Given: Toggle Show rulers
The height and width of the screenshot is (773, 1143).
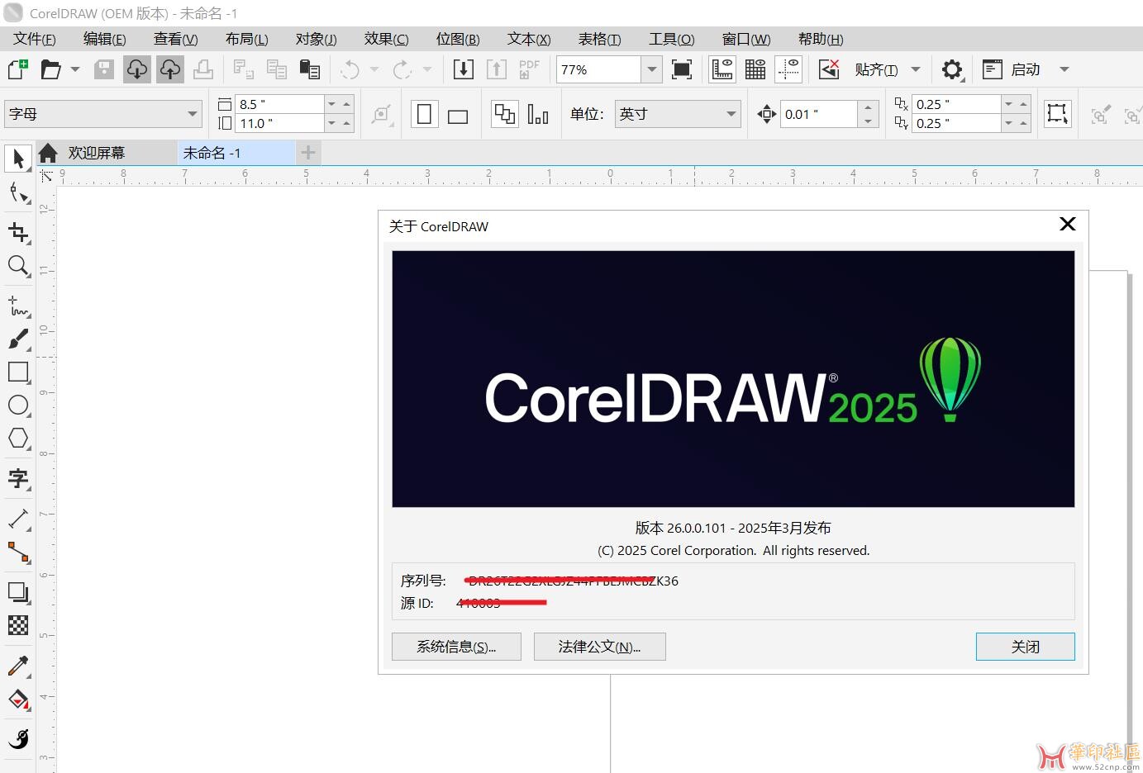Looking at the screenshot, I should point(722,69).
